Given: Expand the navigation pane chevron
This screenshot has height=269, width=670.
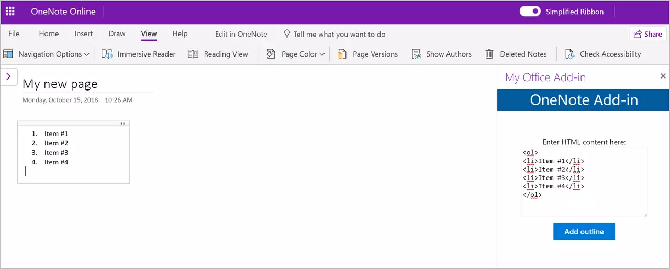Looking at the screenshot, I should click(8, 76).
